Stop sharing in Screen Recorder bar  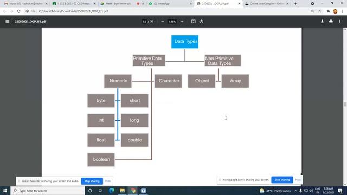coord(92,181)
